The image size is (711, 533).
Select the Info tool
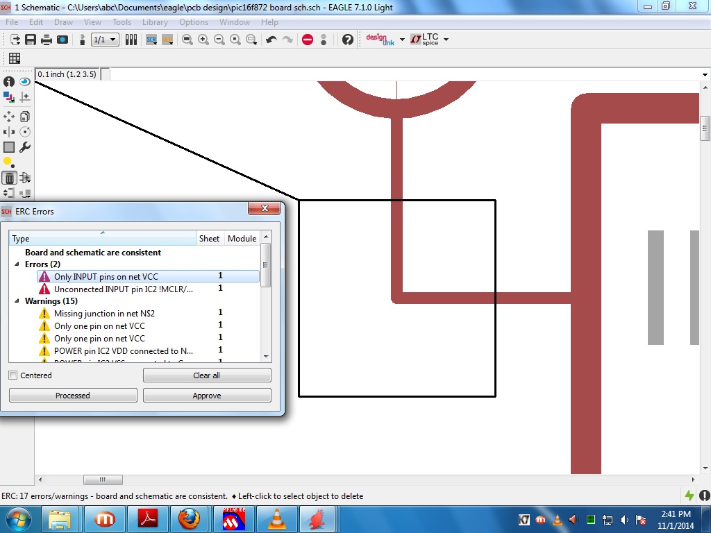click(9, 82)
